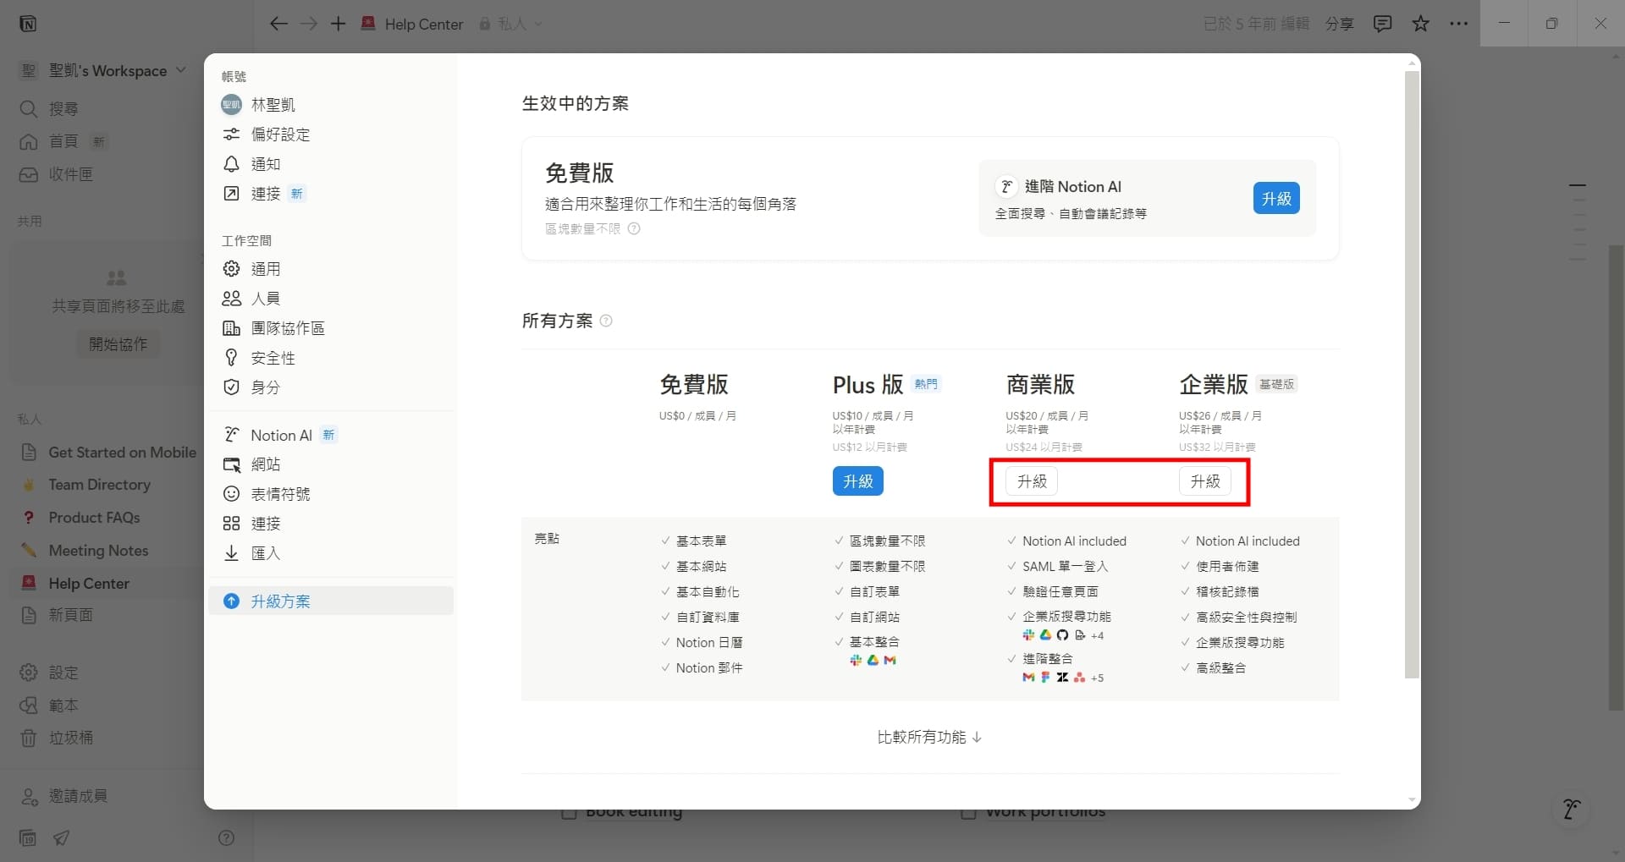Star the Help Center page as favorite

click(1420, 24)
